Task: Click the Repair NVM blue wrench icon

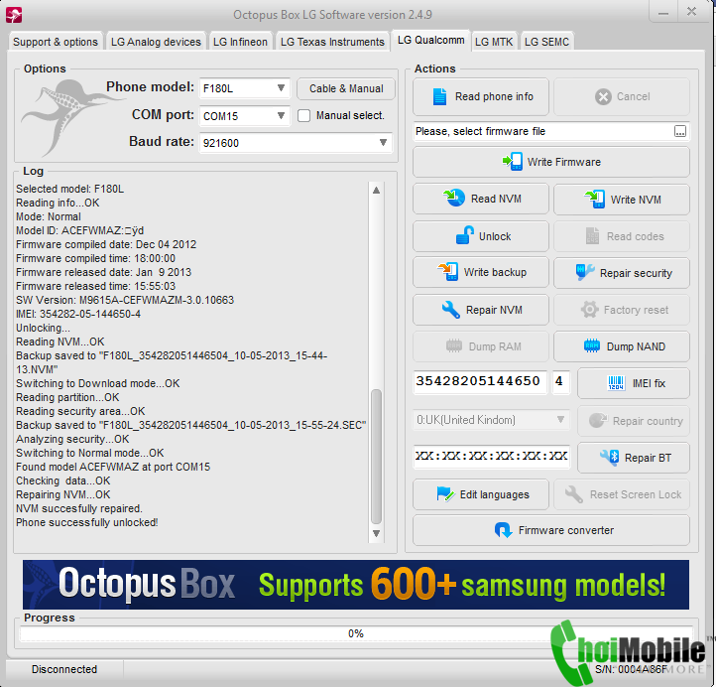Action: tap(450, 310)
